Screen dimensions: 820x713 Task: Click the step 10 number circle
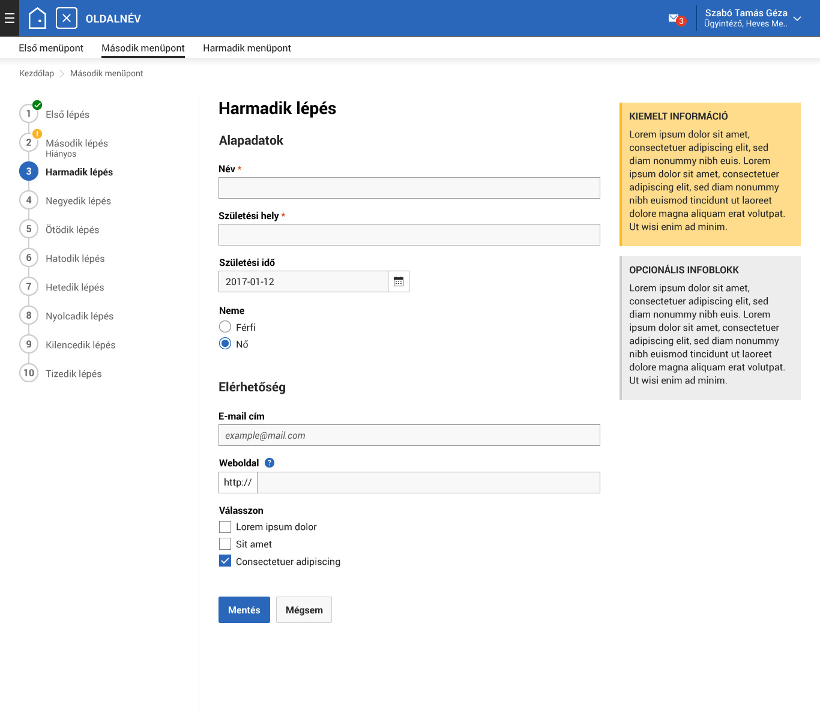29,373
